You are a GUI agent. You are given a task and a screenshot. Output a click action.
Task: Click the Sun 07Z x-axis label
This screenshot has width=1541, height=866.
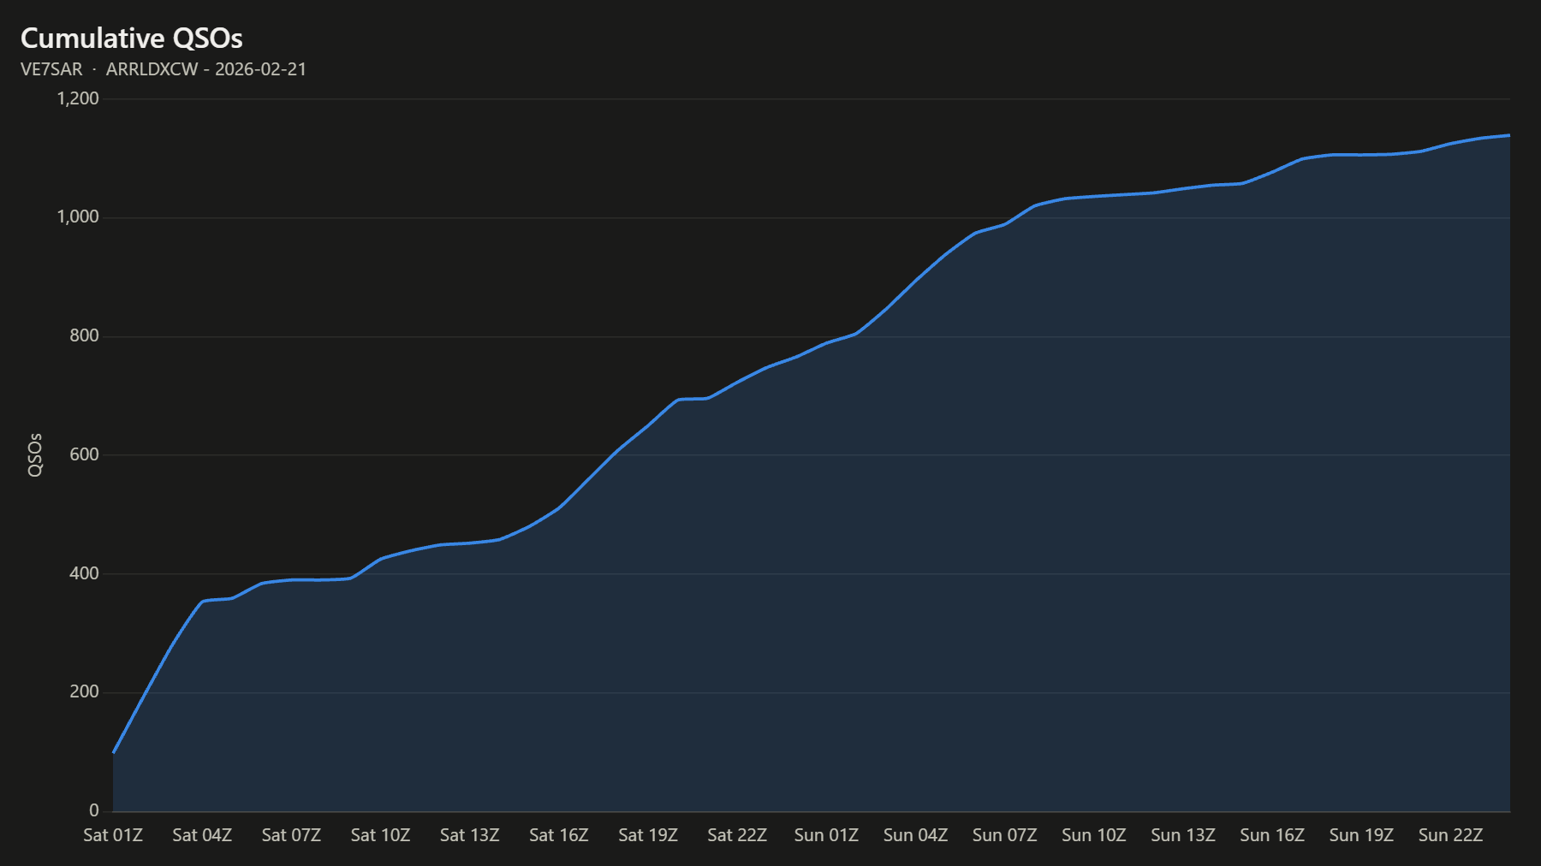coord(1004,835)
